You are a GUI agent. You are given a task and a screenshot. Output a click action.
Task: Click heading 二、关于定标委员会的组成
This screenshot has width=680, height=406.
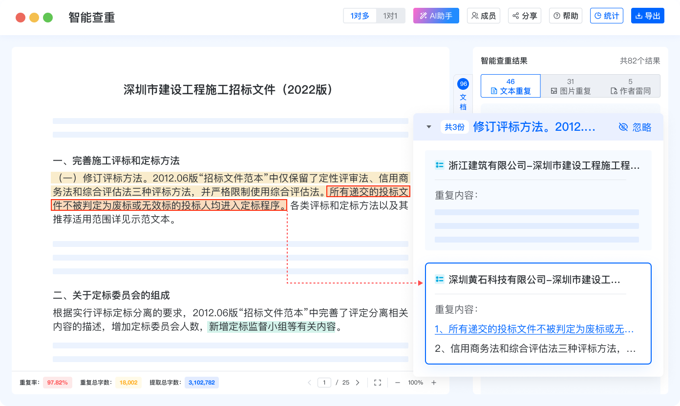(111, 295)
